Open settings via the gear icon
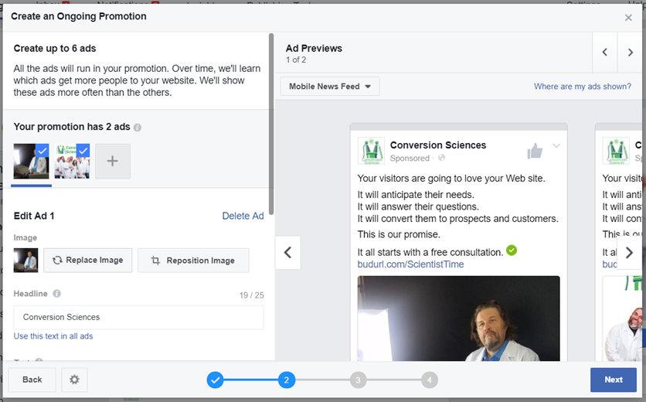The height and width of the screenshot is (402, 646). point(74,380)
